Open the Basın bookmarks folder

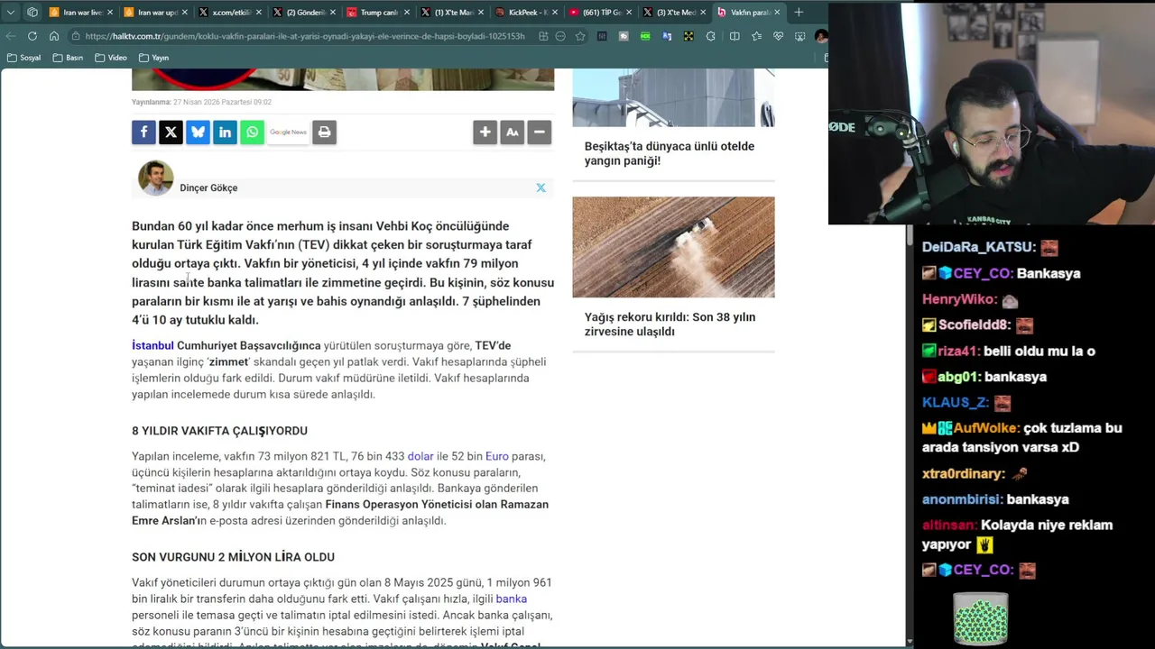(68, 58)
